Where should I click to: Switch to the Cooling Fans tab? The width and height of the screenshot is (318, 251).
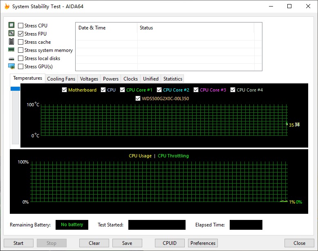[x=61, y=79]
